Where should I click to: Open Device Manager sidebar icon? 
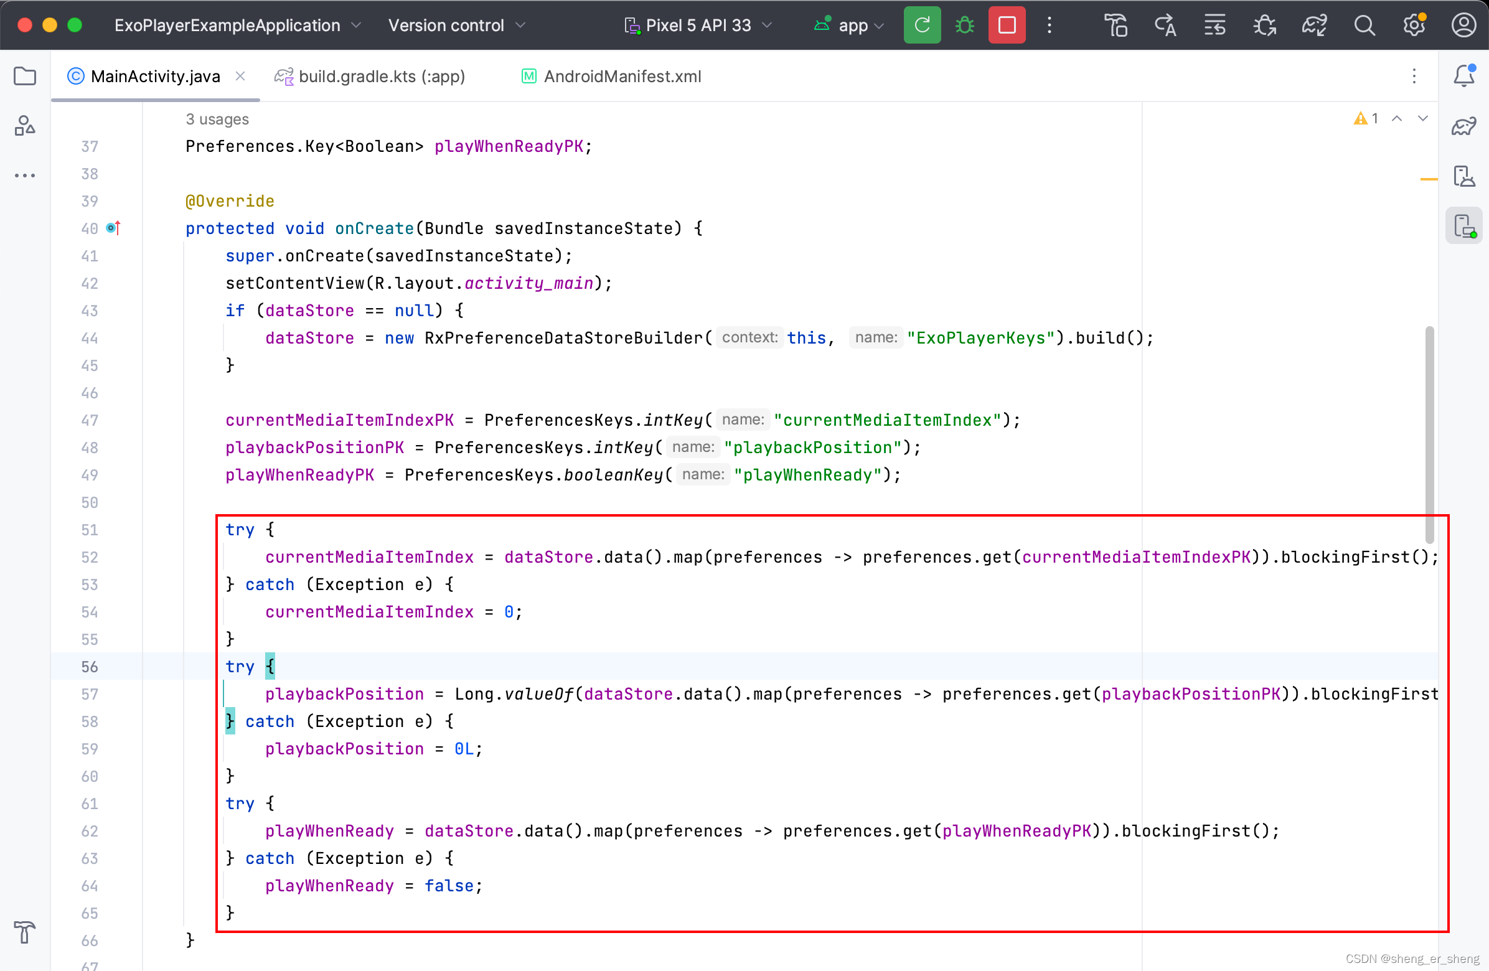point(1463,176)
